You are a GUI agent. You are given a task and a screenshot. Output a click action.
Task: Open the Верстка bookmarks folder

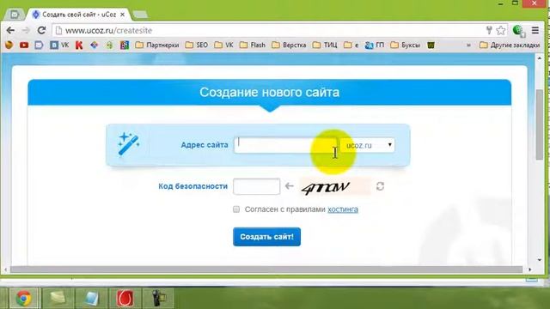tap(289, 45)
